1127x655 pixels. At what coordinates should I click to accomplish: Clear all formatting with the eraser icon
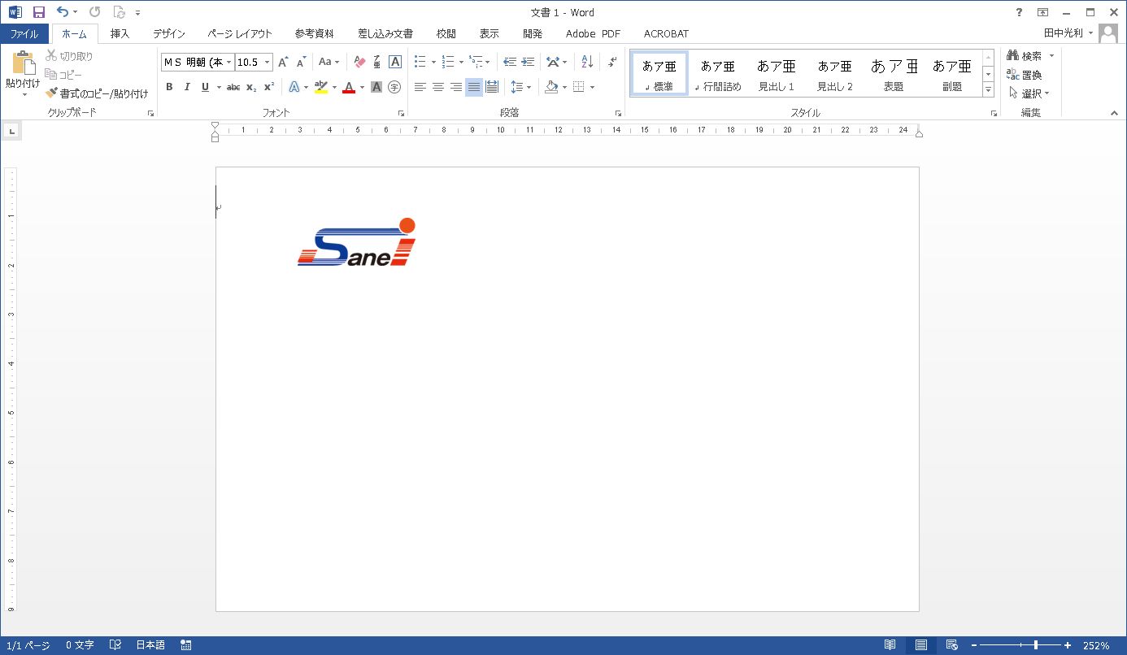[360, 62]
